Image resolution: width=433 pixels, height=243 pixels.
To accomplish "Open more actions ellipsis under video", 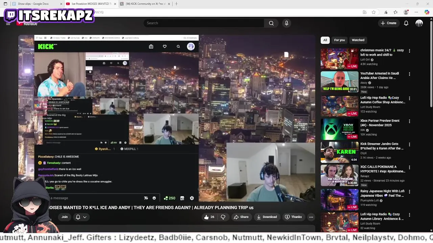I will 311,217.
